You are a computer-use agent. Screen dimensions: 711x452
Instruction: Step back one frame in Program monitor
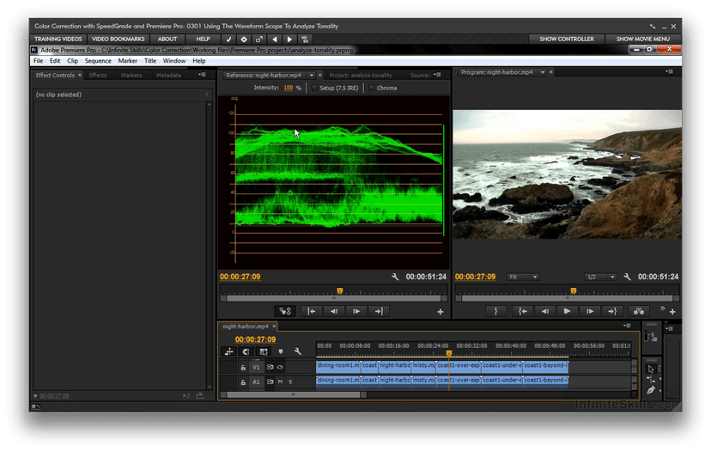[x=544, y=311]
